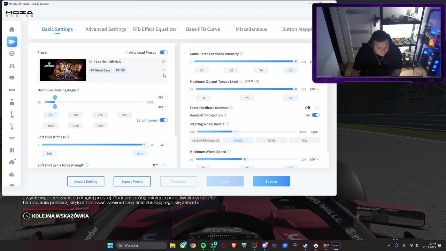This screenshot has height=251, width=446.
Task: Show info for Maximum Steering Angle
Action: 79,90
